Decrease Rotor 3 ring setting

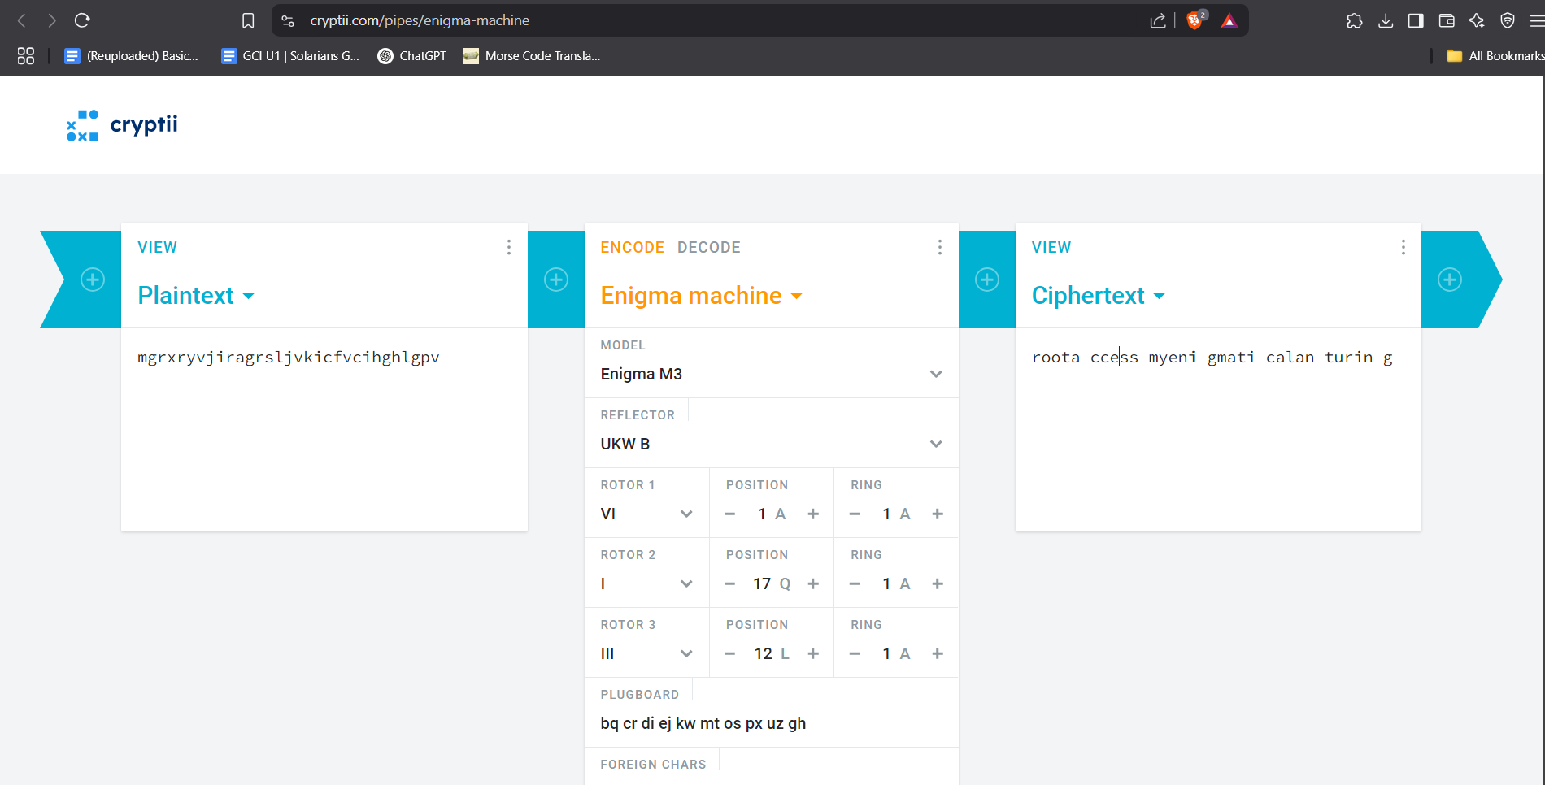click(855, 653)
